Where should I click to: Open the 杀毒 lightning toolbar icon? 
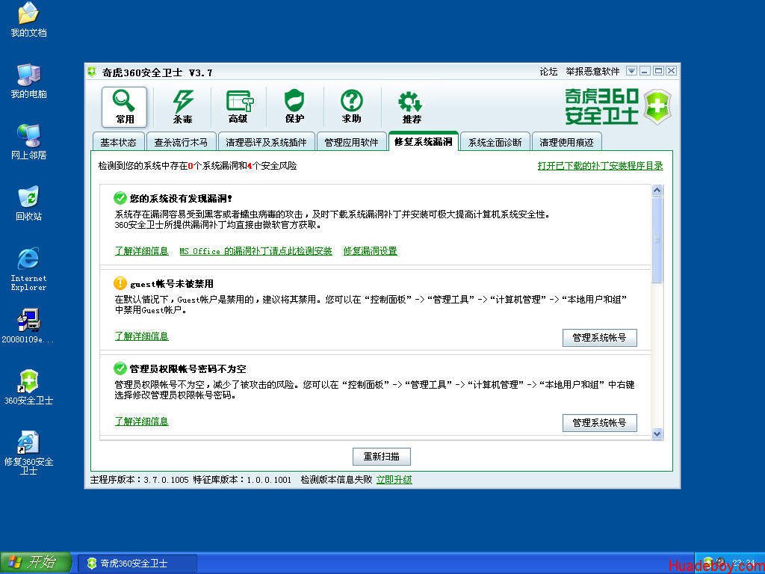tap(182, 107)
